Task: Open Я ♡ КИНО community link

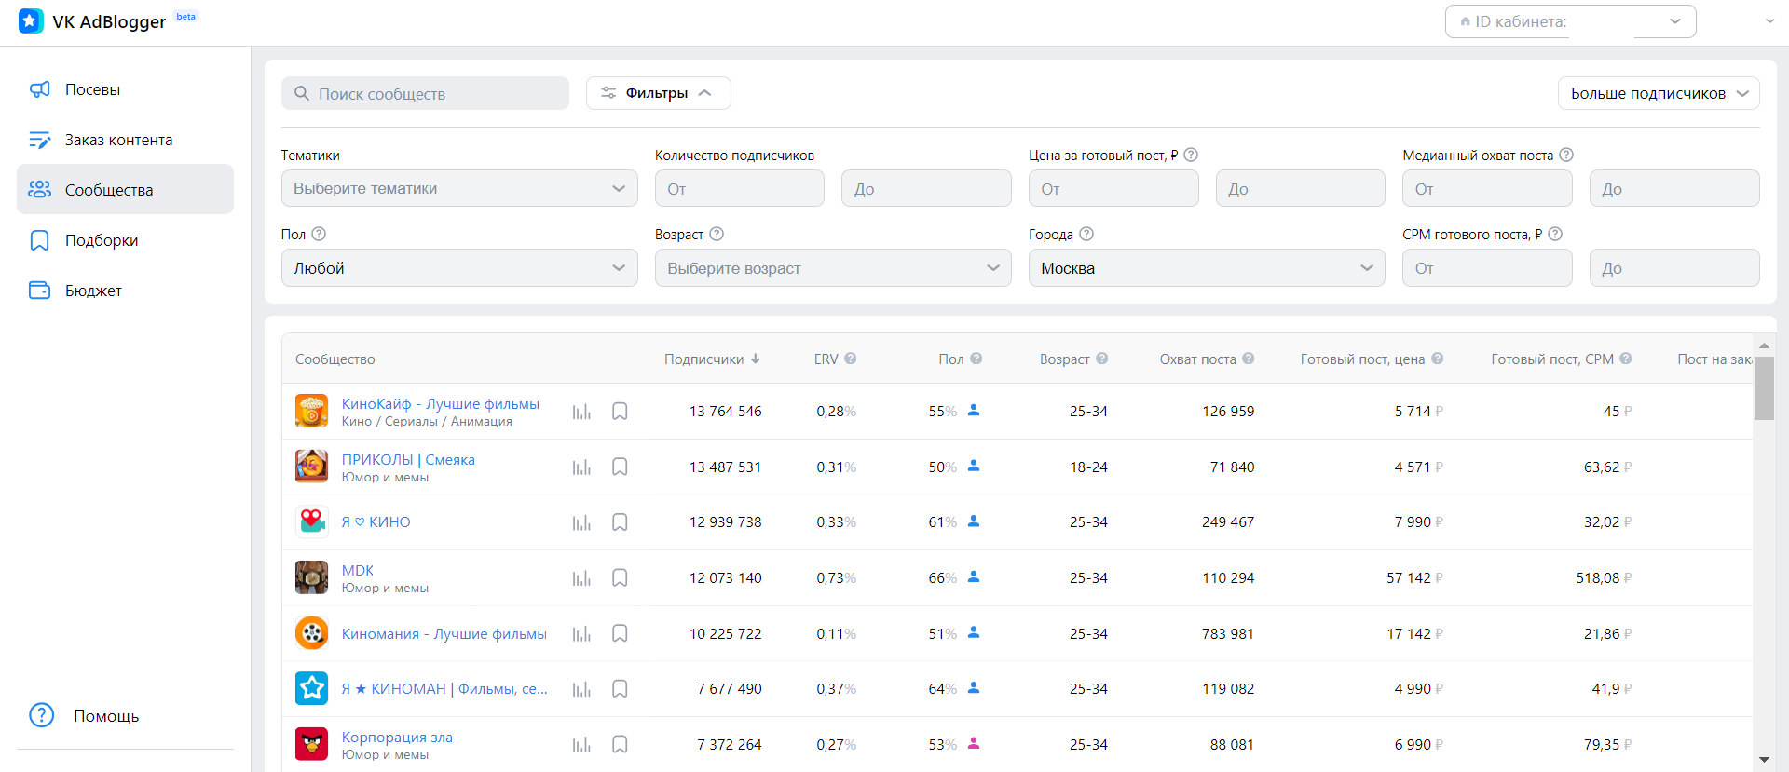Action: [376, 522]
